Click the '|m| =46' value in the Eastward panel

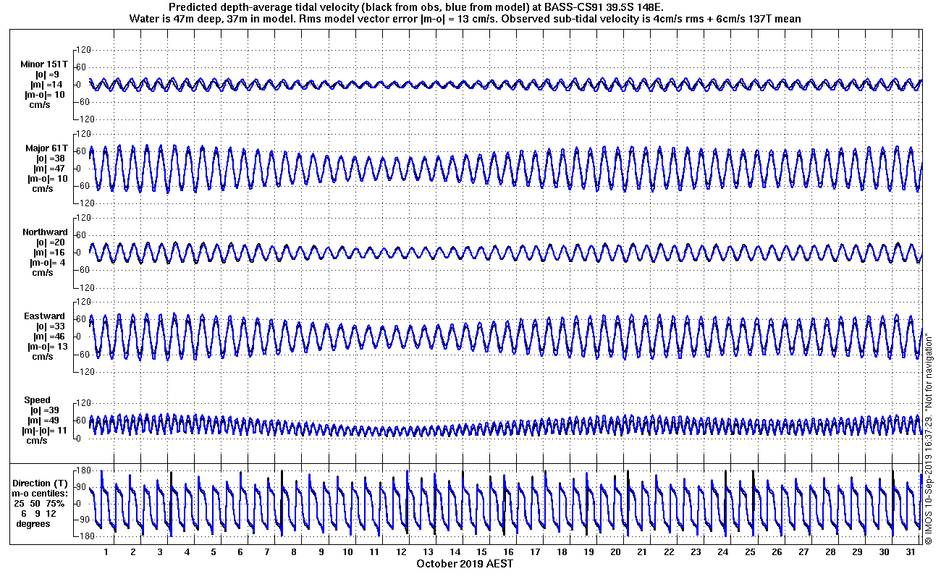click(49, 337)
